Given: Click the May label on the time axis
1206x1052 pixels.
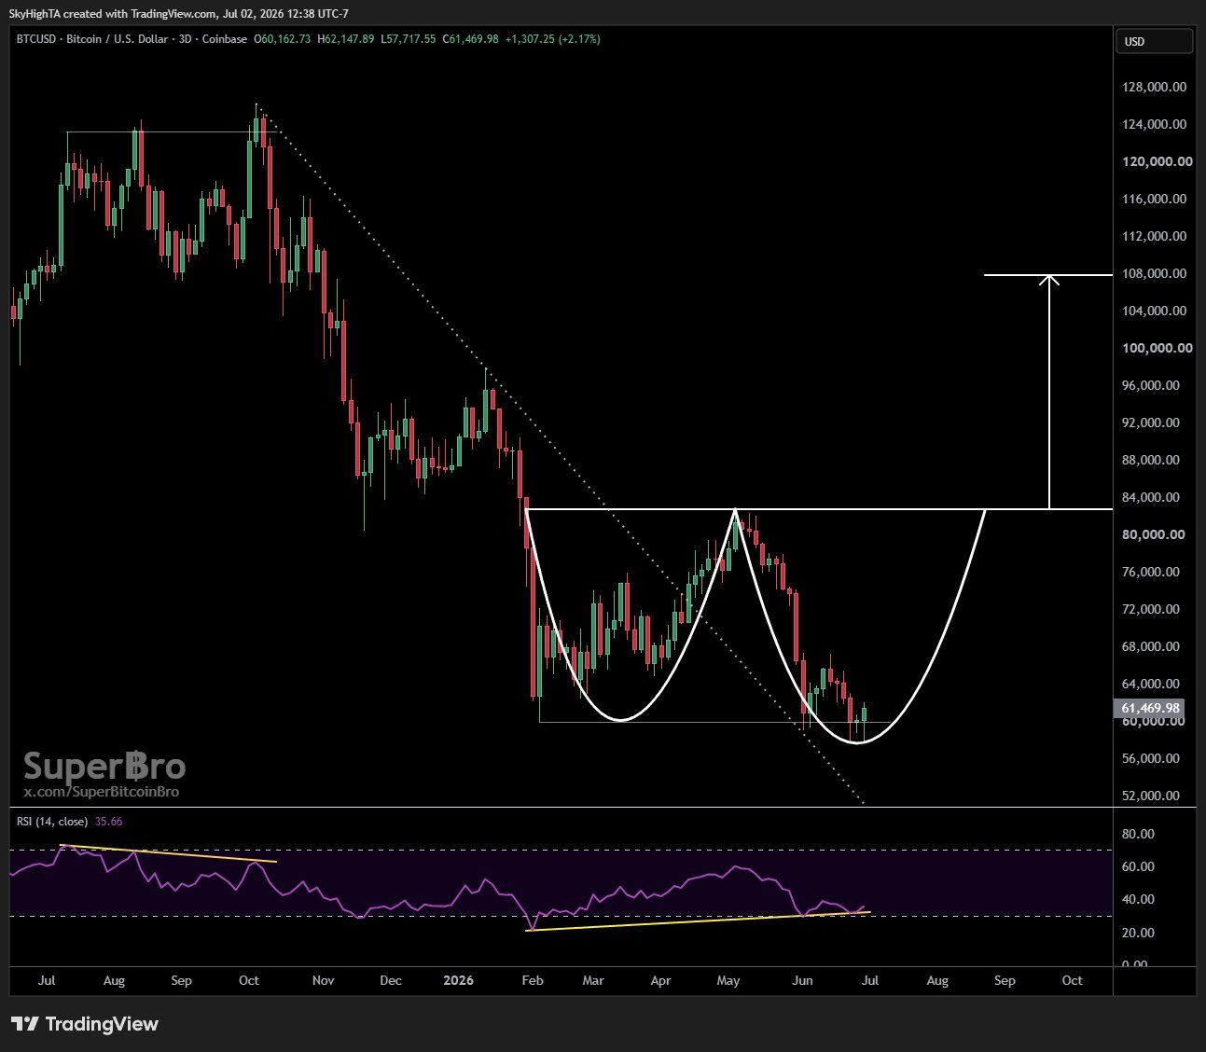Looking at the screenshot, I should tap(728, 980).
